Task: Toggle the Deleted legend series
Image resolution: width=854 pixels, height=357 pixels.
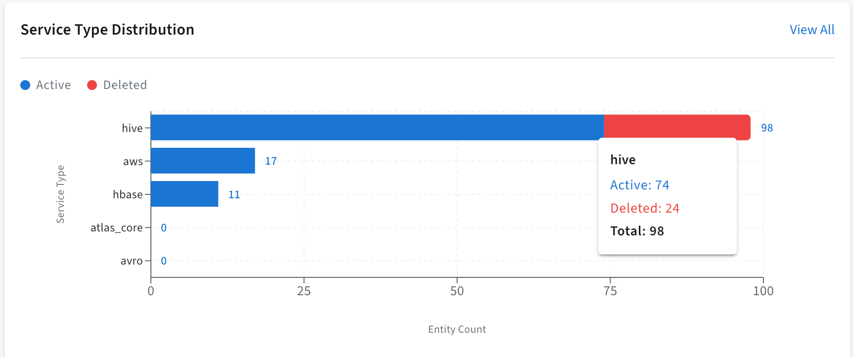Action: coord(117,85)
